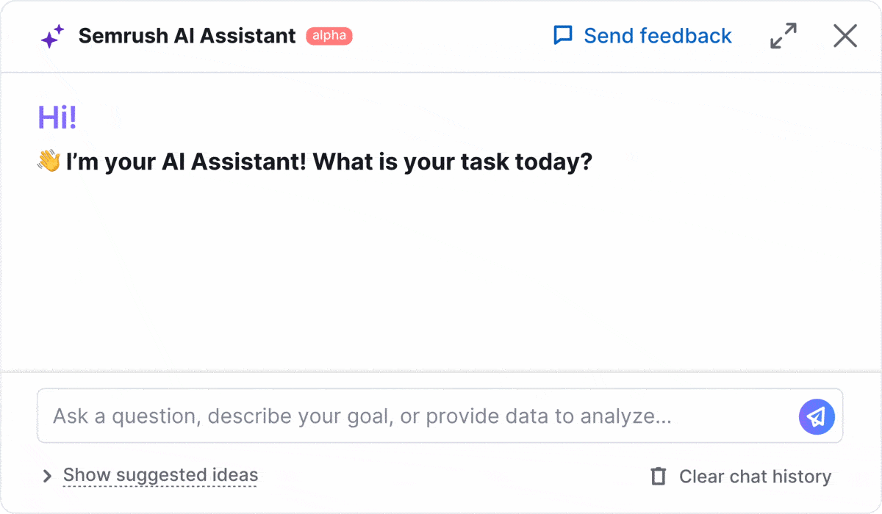Send message with the paper plane button
The image size is (882, 514).
click(x=817, y=416)
